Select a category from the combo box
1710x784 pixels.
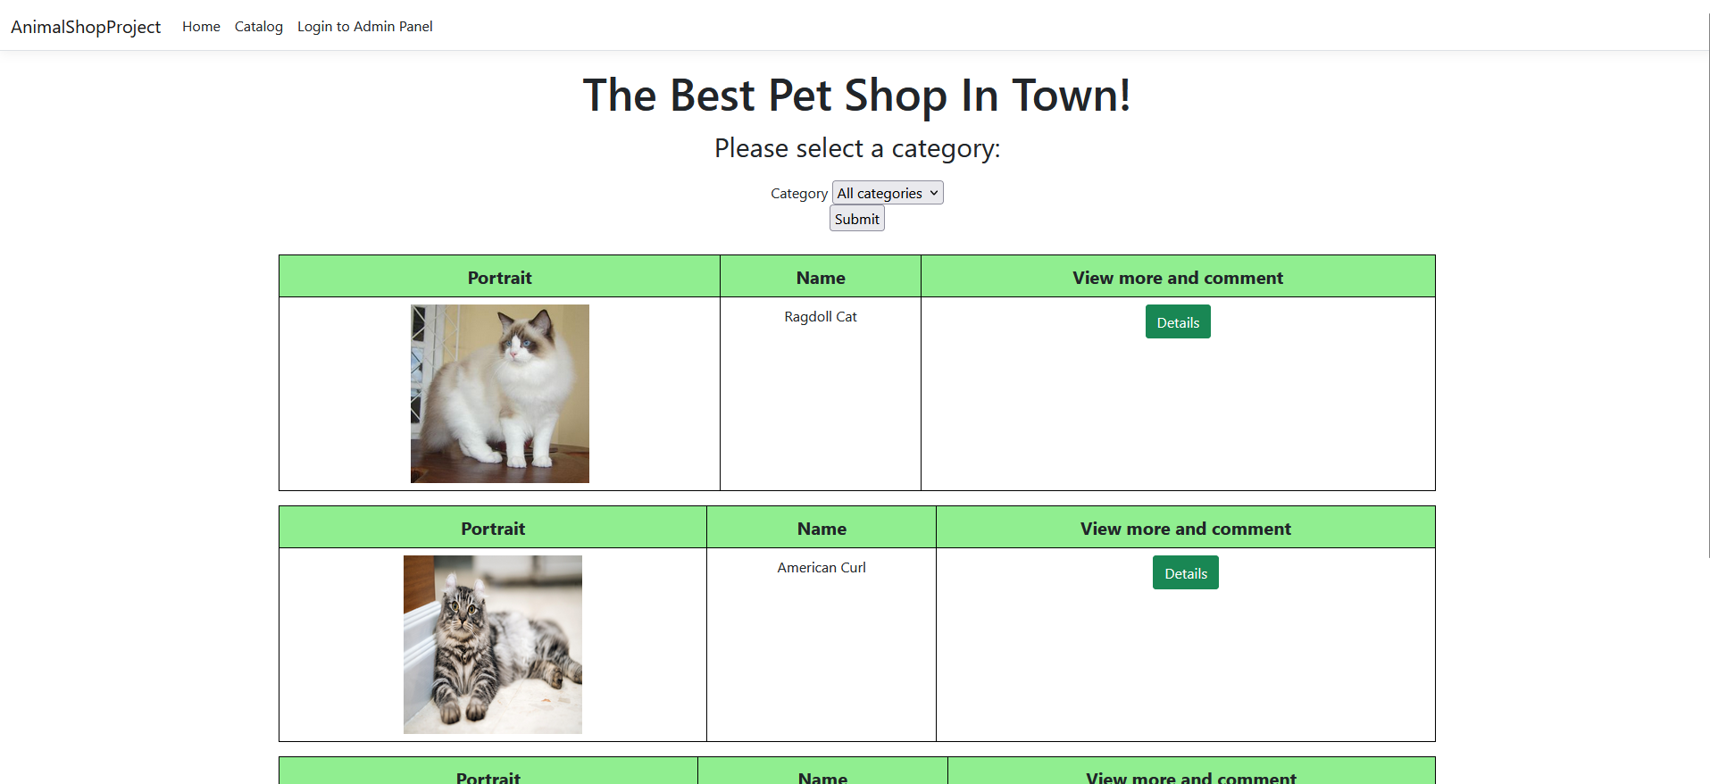pos(886,192)
